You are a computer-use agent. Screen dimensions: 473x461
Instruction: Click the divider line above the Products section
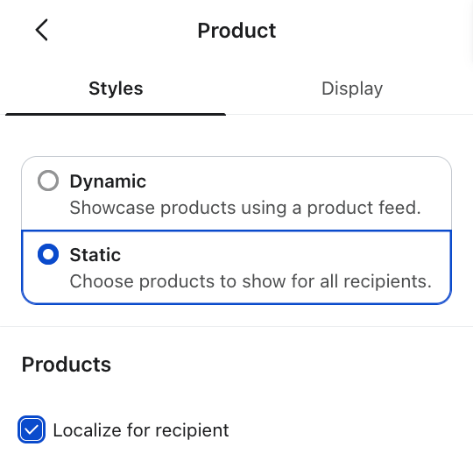coord(236,326)
